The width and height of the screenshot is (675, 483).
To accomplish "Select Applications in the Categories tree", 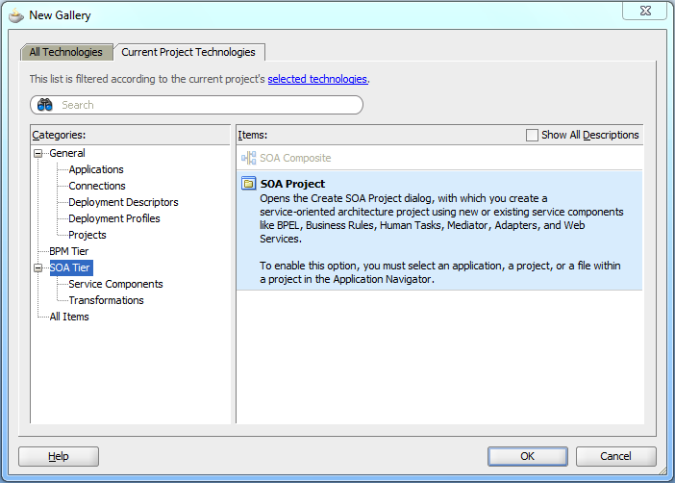I will (x=96, y=169).
